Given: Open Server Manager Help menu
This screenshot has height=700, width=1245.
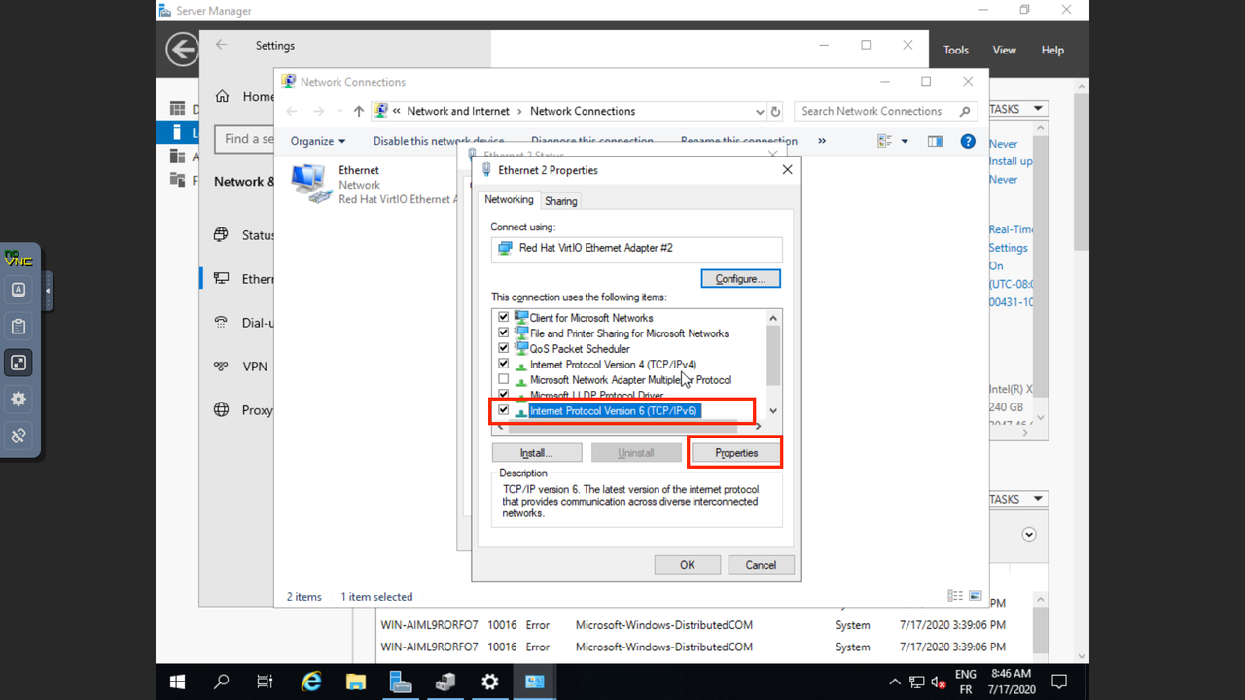Looking at the screenshot, I should coord(1052,50).
